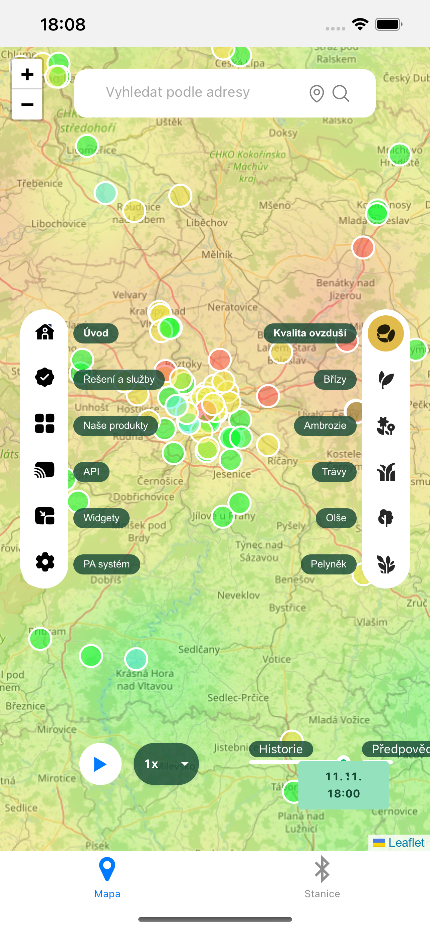Open the four-squares Naše produkty icon
The image size is (430, 930).
45,423
